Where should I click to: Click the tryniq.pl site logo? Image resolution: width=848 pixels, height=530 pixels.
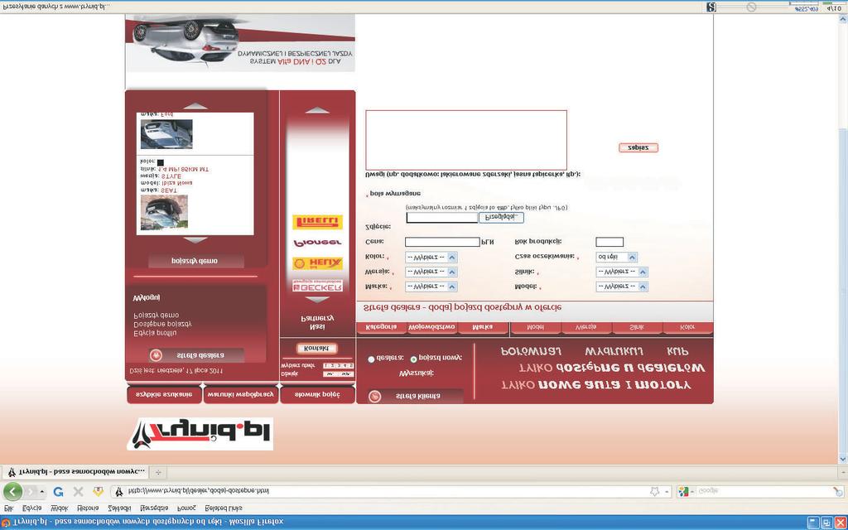[200, 433]
